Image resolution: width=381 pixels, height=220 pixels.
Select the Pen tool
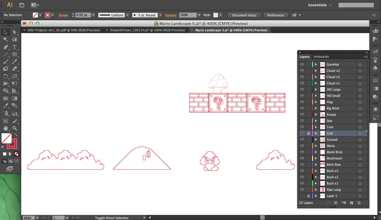(x=6, y=47)
